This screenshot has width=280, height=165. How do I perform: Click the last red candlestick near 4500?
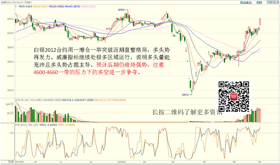coord(260,22)
